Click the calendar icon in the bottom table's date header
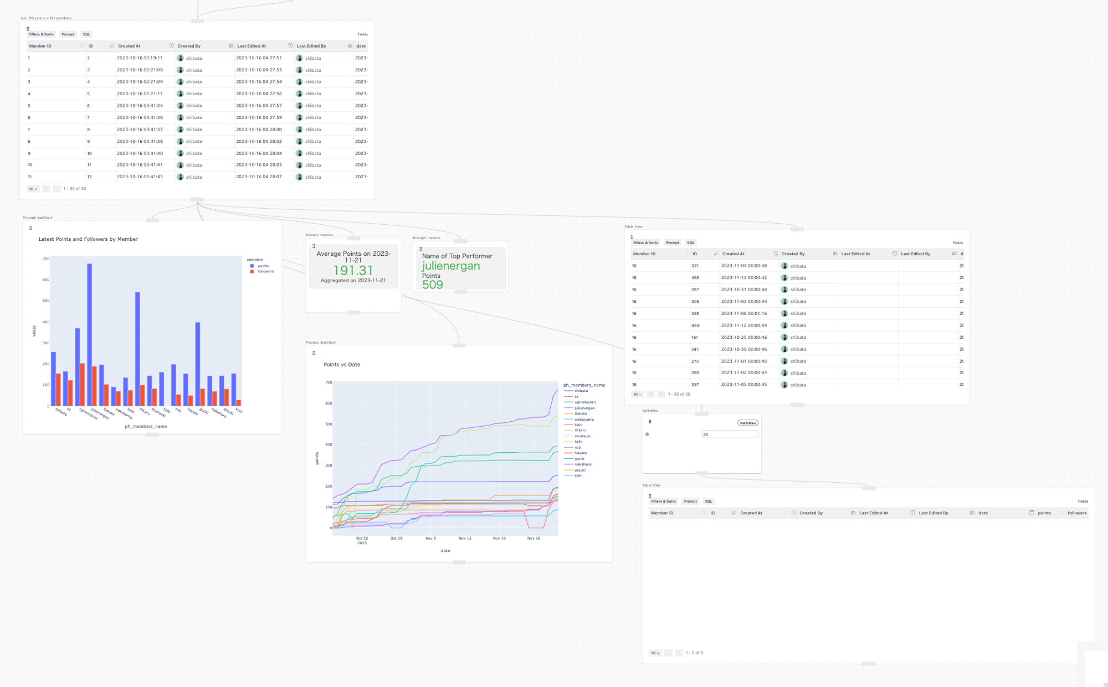 point(1032,513)
